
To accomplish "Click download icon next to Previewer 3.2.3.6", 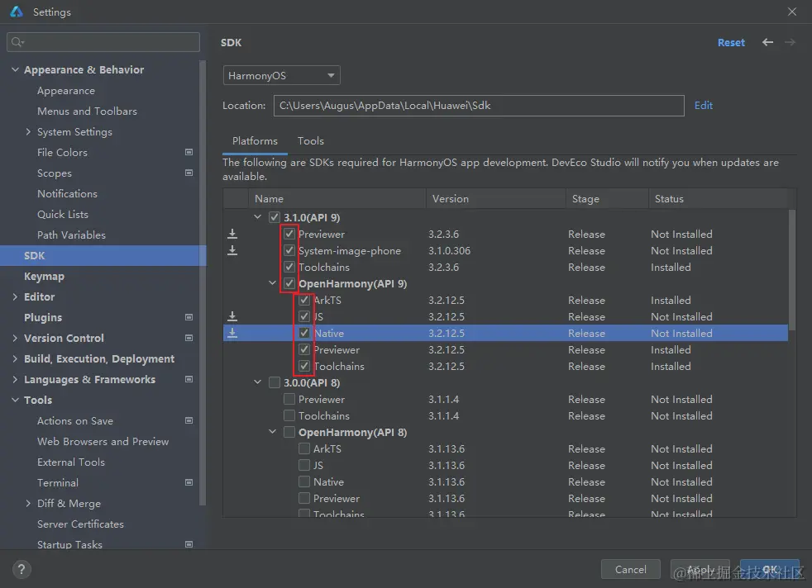I will click(232, 234).
